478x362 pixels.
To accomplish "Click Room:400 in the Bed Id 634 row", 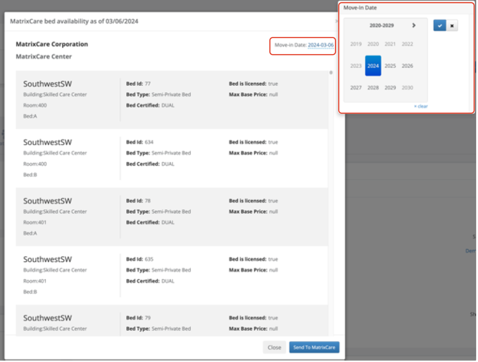I will [x=35, y=164].
